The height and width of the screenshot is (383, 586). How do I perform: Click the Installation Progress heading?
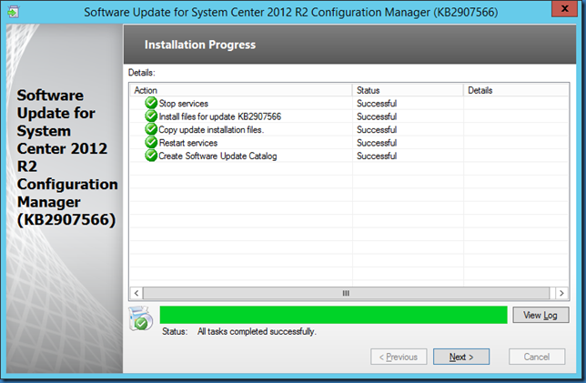tap(200, 45)
